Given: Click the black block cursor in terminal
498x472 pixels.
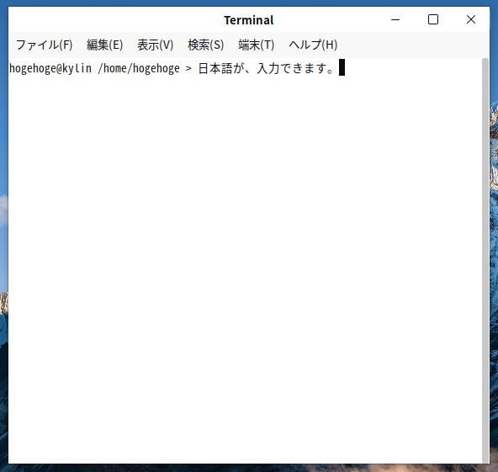Looking at the screenshot, I should point(342,67).
